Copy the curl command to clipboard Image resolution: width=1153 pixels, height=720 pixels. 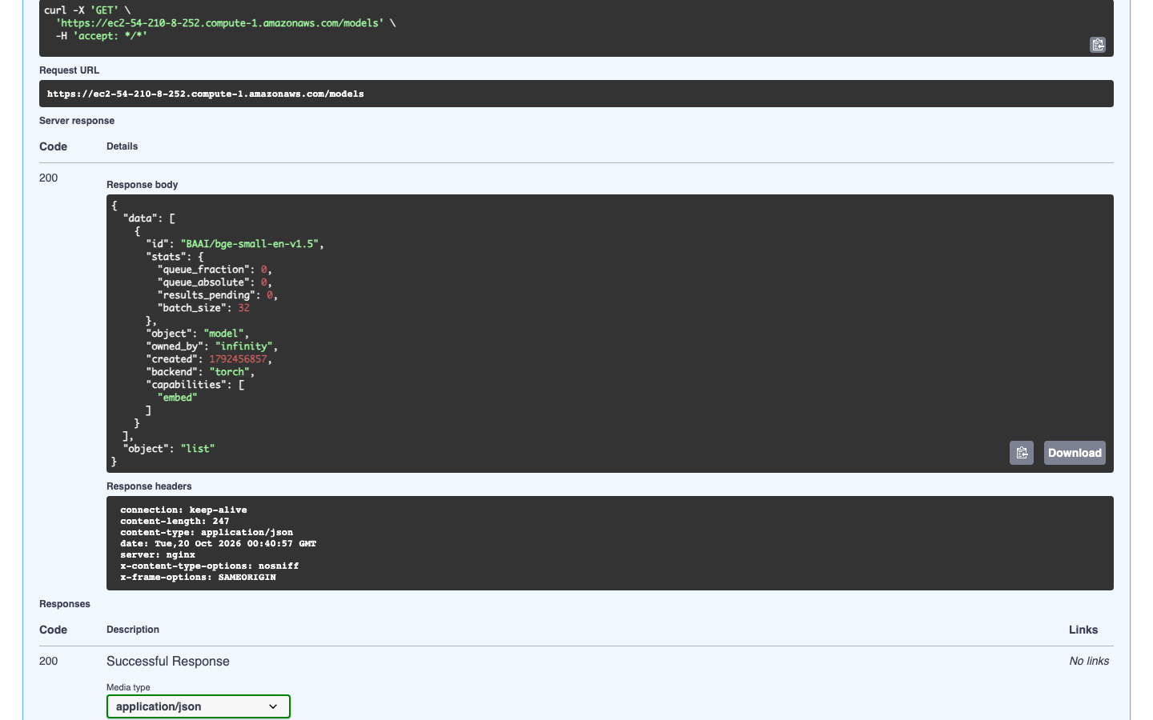click(1098, 45)
